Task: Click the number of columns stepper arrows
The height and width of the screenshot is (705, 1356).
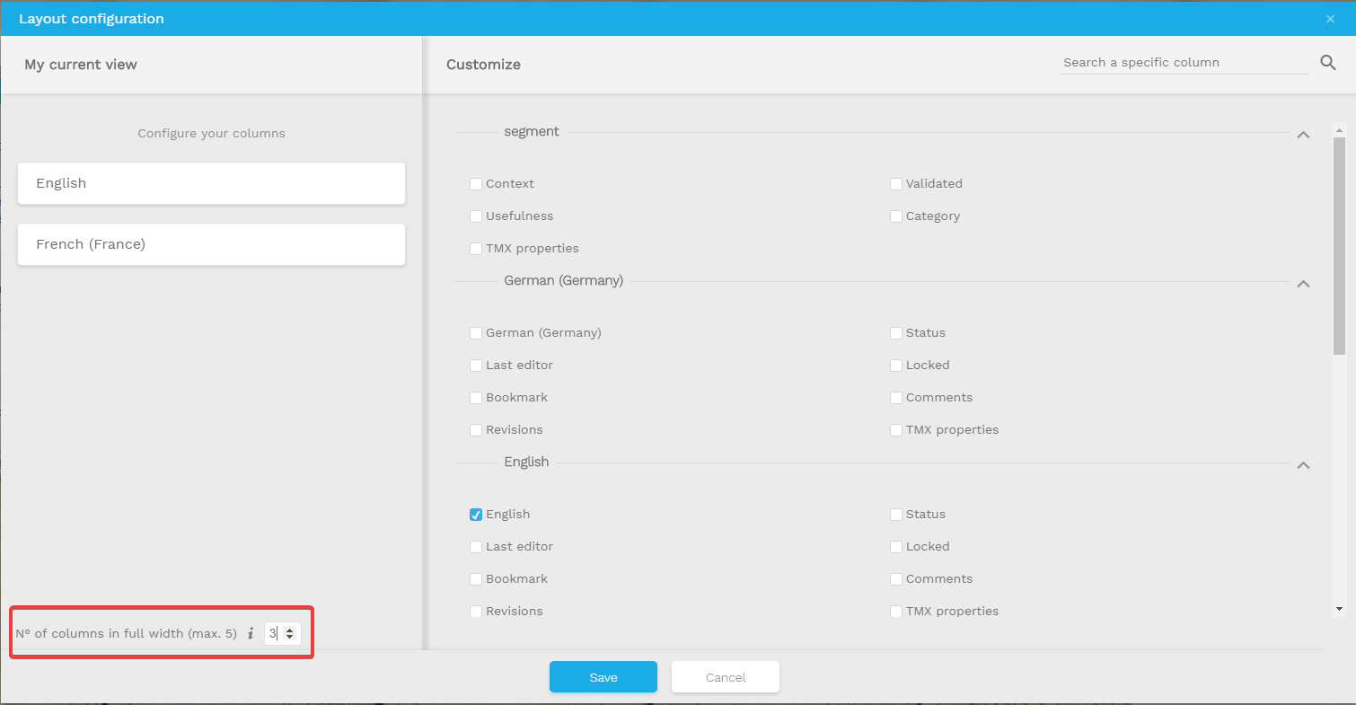Action: coord(290,633)
